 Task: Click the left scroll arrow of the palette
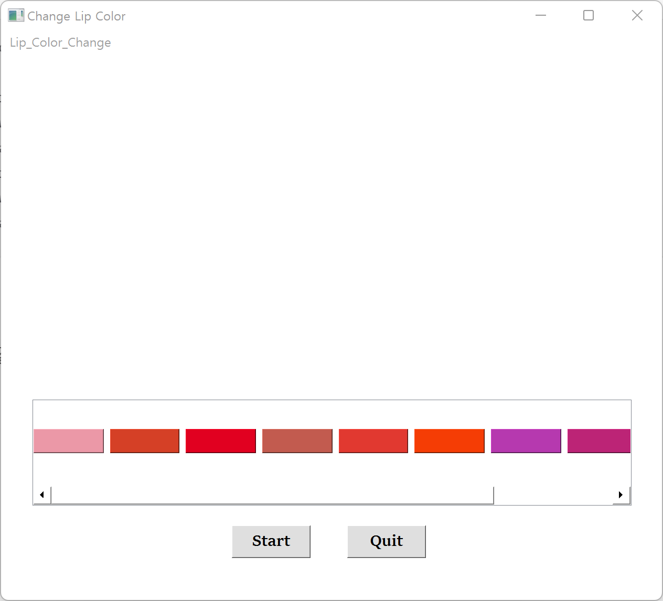41,495
